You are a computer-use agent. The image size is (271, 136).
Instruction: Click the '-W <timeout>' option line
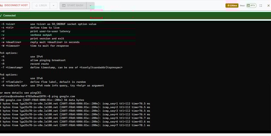pos(35,46)
